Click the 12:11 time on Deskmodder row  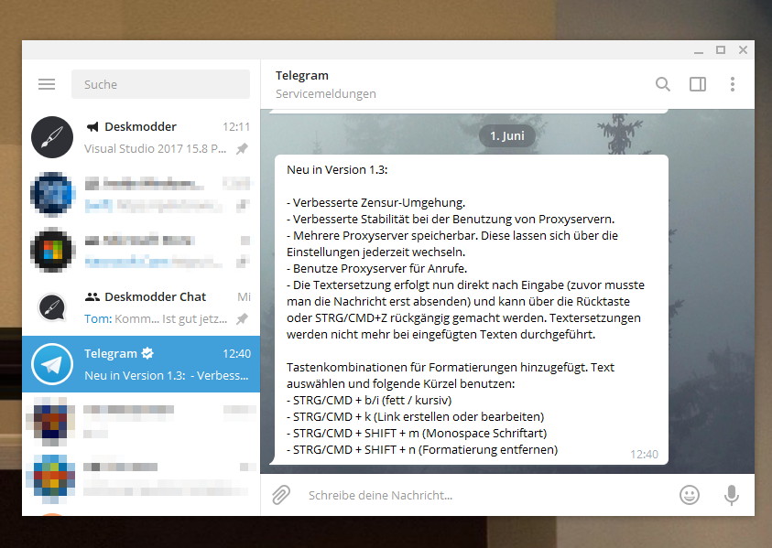[236, 127]
